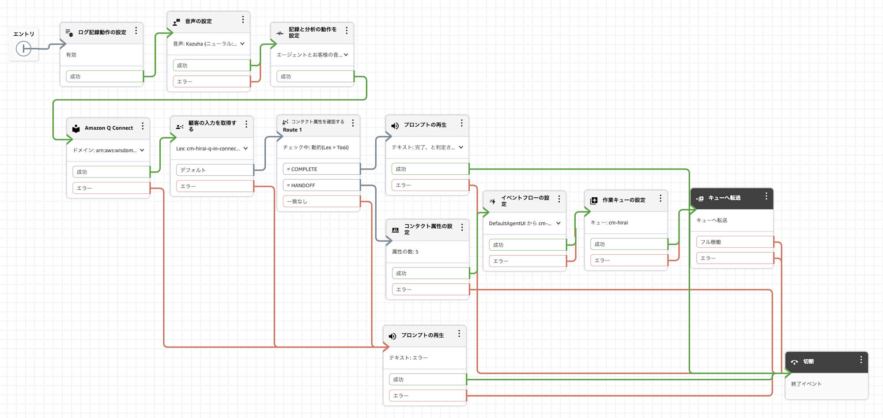The height and width of the screenshot is (418, 883).
Task: Click the phone icon on the 切断 block
Action: (795, 362)
